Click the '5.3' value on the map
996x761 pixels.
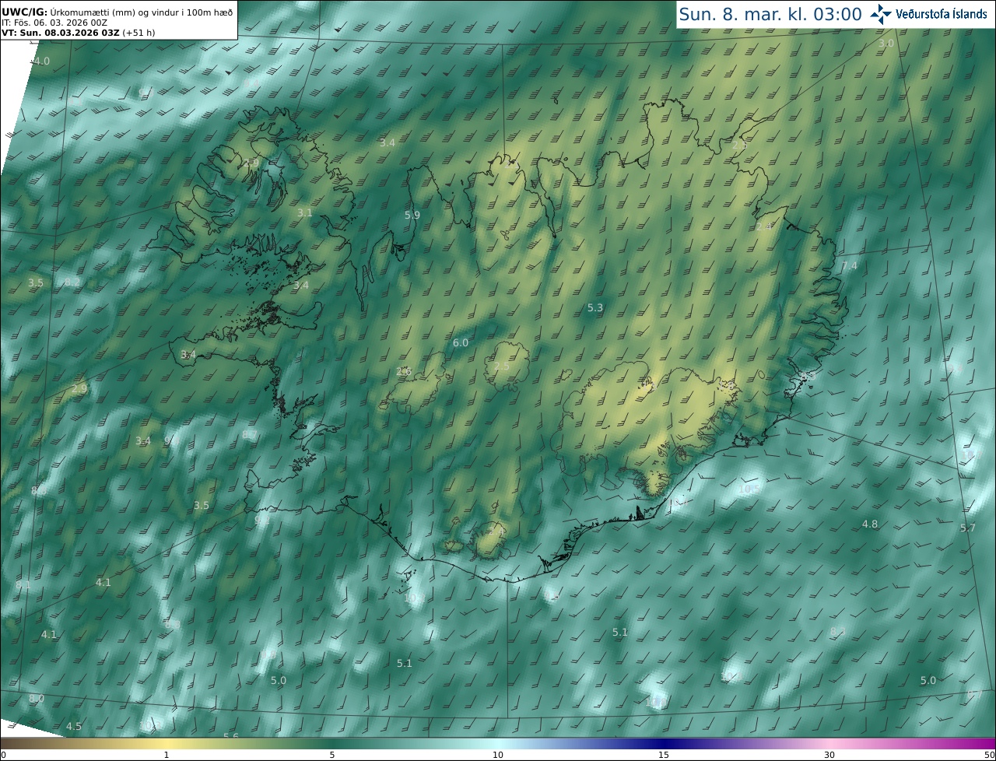click(595, 308)
